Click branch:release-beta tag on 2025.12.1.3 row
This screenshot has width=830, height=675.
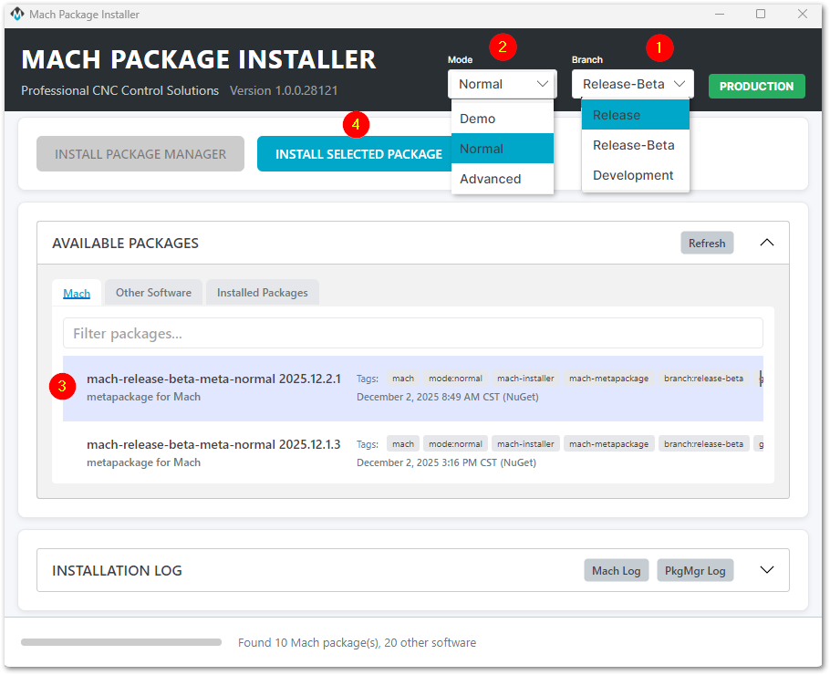pyautogui.click(x=703, y=444)
